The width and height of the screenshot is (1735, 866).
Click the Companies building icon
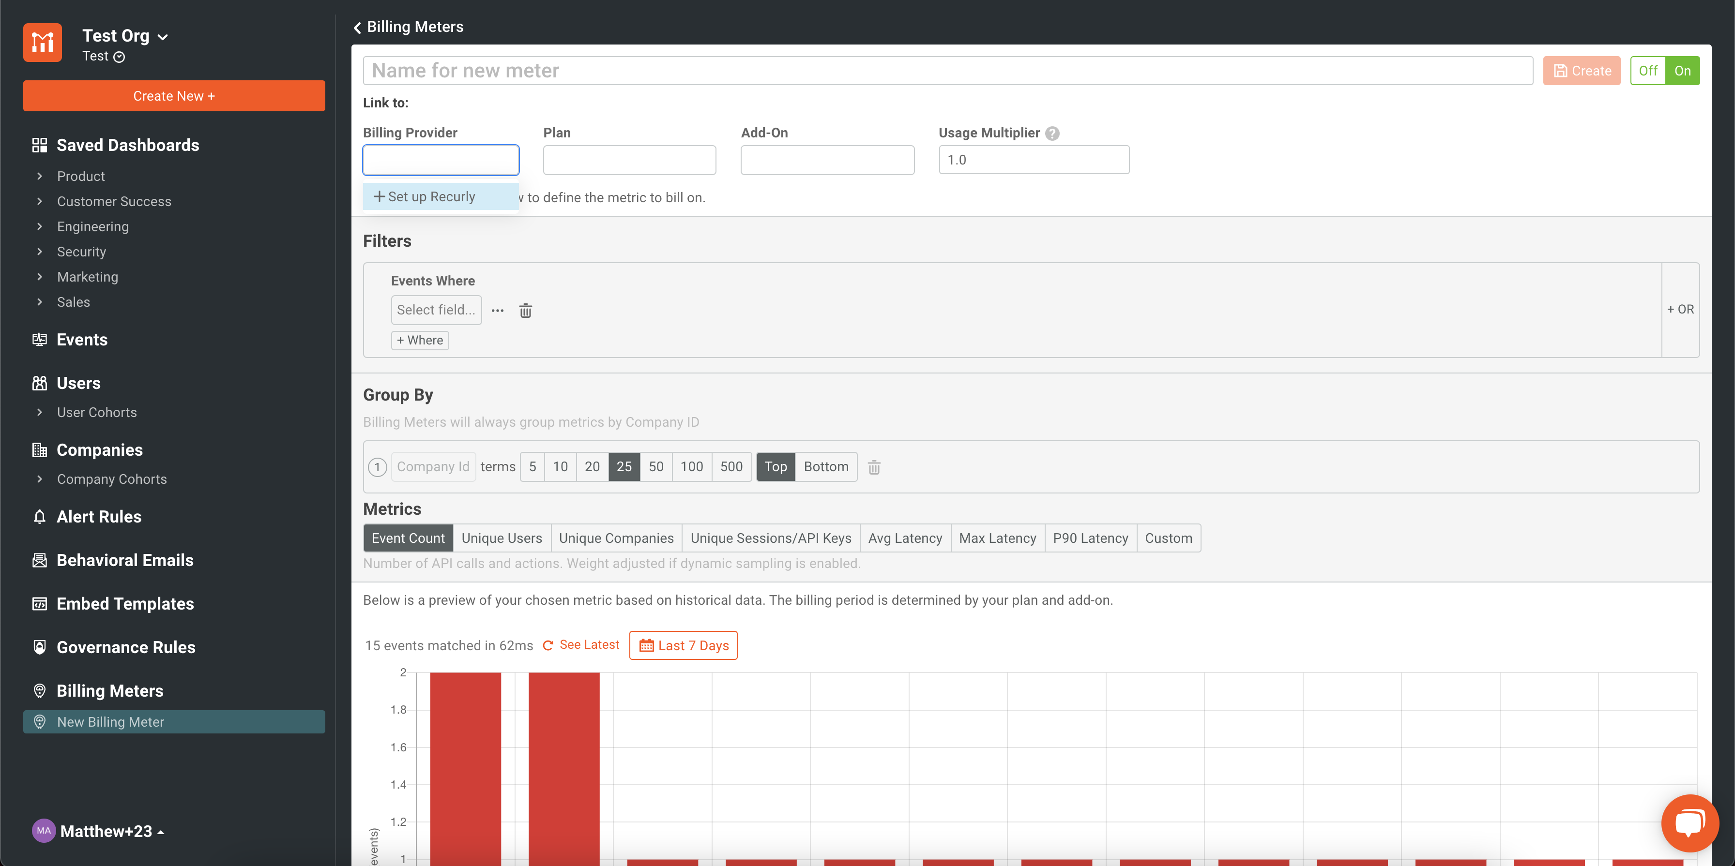[x=40, y=449]
